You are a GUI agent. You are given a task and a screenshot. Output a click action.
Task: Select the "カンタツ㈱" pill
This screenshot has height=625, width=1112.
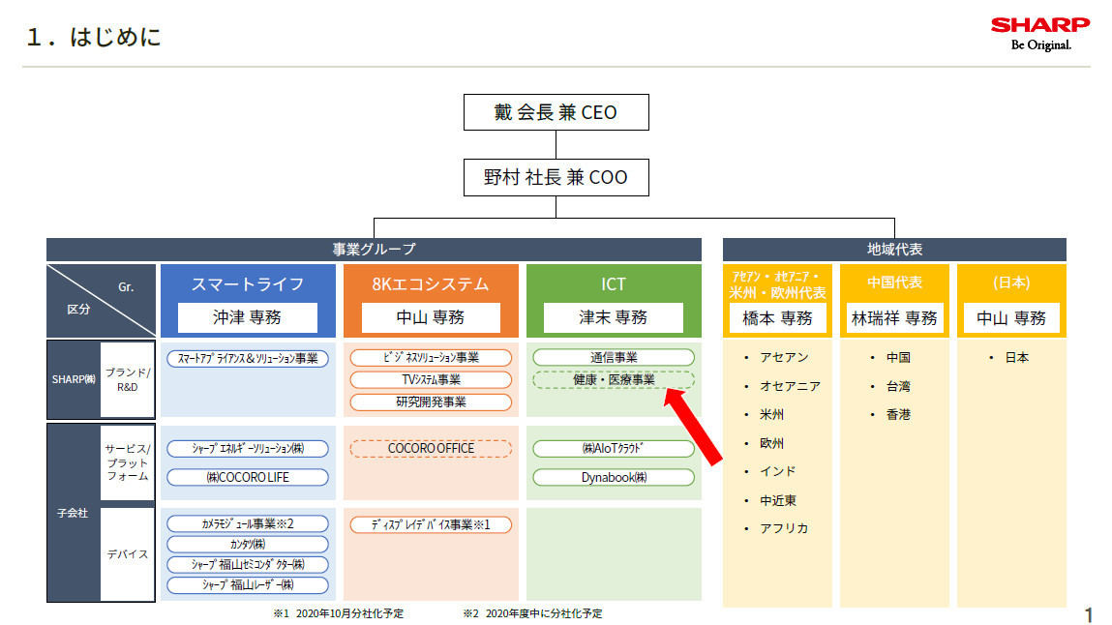point(248,545)
